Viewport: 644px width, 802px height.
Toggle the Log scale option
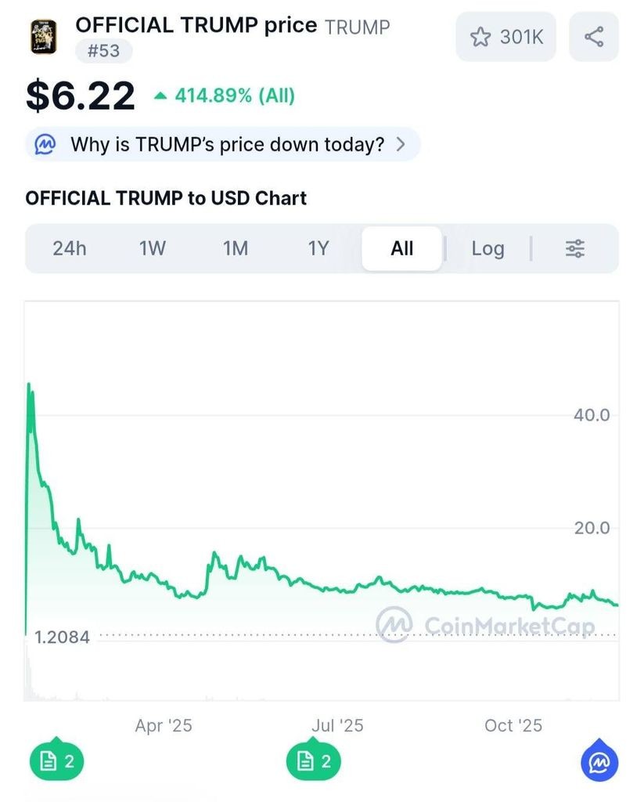click(x=487, y=249)
